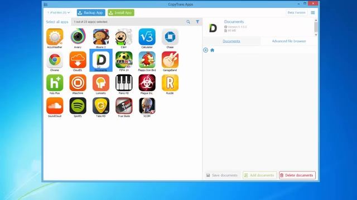Screen dimensions: 357x200
Task: Select the FIFA 14 app icon
Action: pyautogui.click(x=124, y=59)
